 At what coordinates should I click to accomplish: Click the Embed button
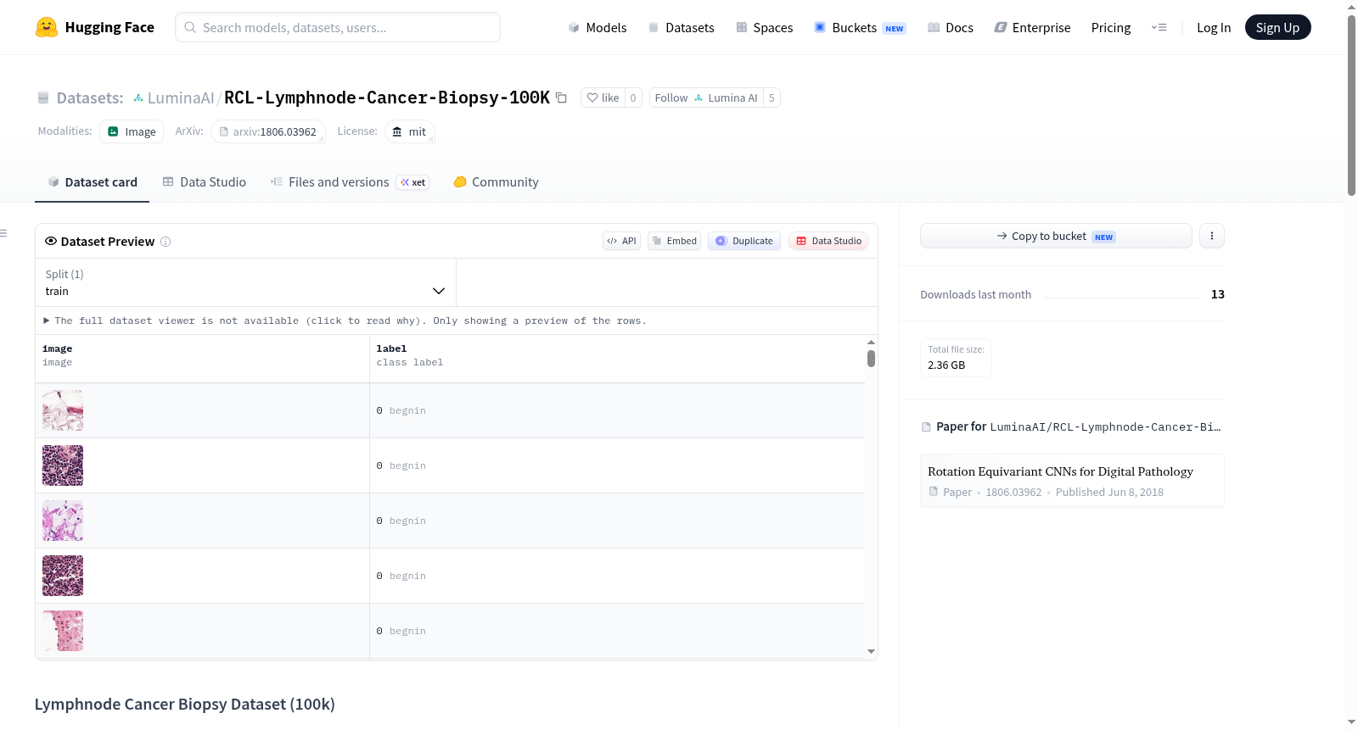(x=675, y=241)
